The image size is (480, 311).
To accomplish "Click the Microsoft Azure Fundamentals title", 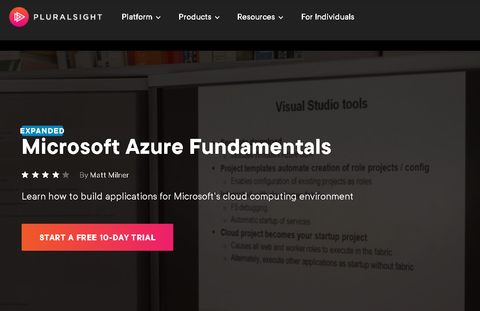I will point(176,147).
